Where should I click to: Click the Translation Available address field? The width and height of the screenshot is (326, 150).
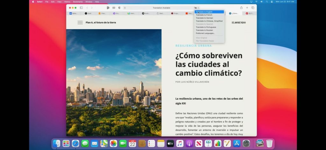pyautogui.click(x=161, y=8)
